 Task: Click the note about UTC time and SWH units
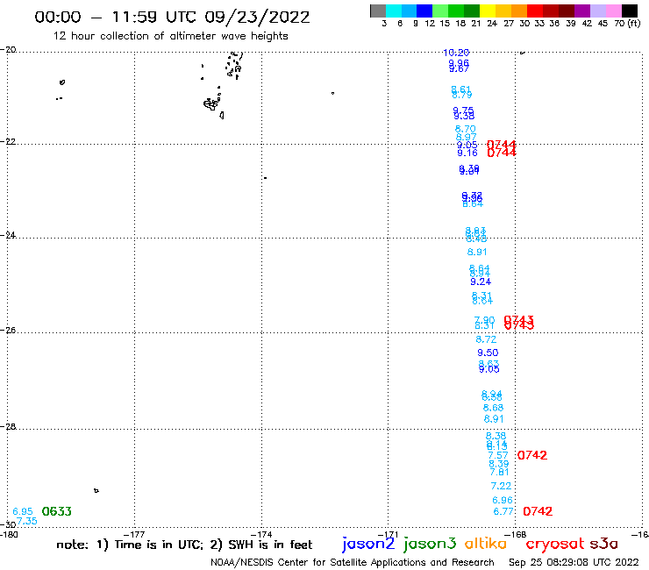click(184, 545)
